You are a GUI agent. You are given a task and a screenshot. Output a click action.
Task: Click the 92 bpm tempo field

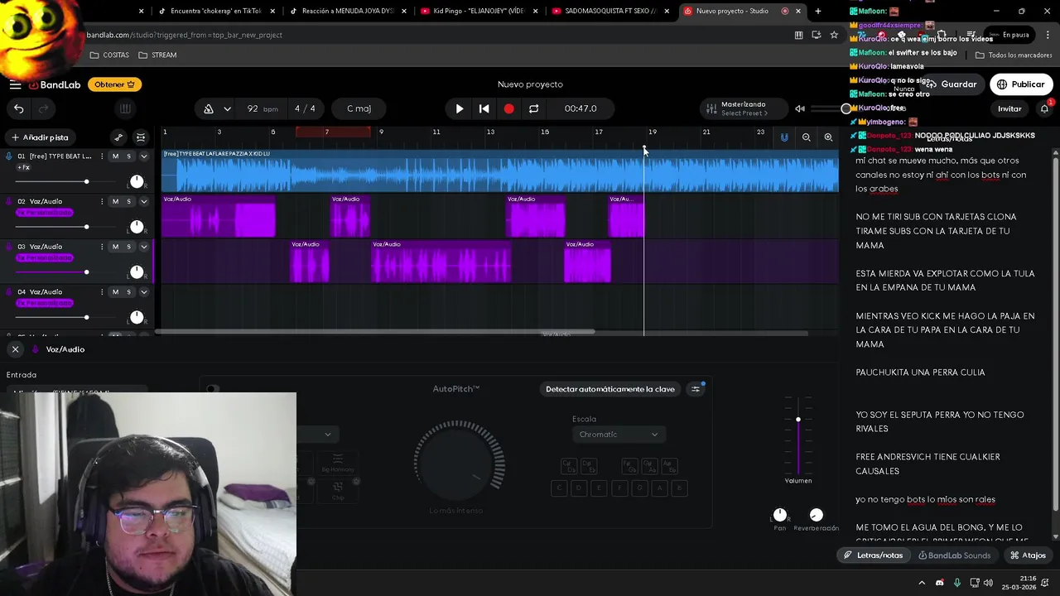pyautogui.click(x=261, y=108)
